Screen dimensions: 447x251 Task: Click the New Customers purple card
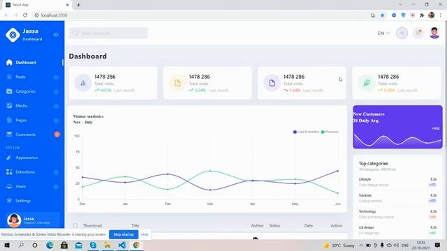[x=397, y=127]
